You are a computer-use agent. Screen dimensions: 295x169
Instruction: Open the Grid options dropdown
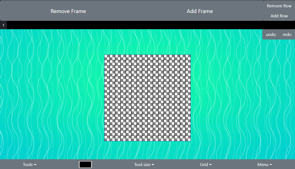[206, 164]
